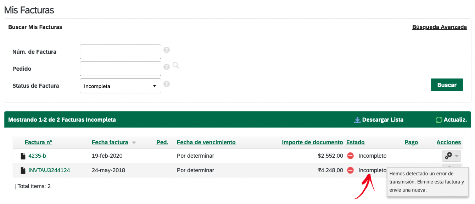Open Búsqueda Avanzada link
Screen dimensions: 475x204
pos(440,27)
